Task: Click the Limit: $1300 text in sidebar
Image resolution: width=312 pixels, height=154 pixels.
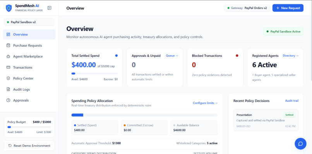Action: point(44,132)
